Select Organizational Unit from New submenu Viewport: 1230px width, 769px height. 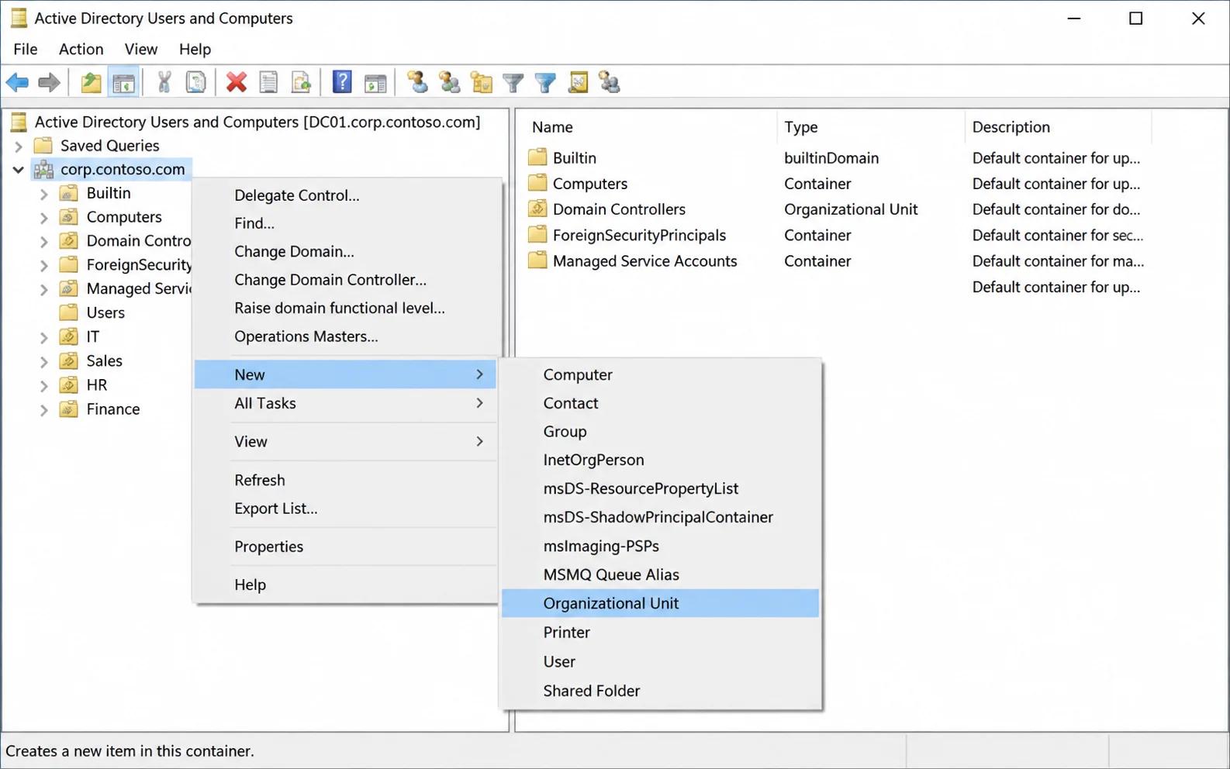(660, 603)
